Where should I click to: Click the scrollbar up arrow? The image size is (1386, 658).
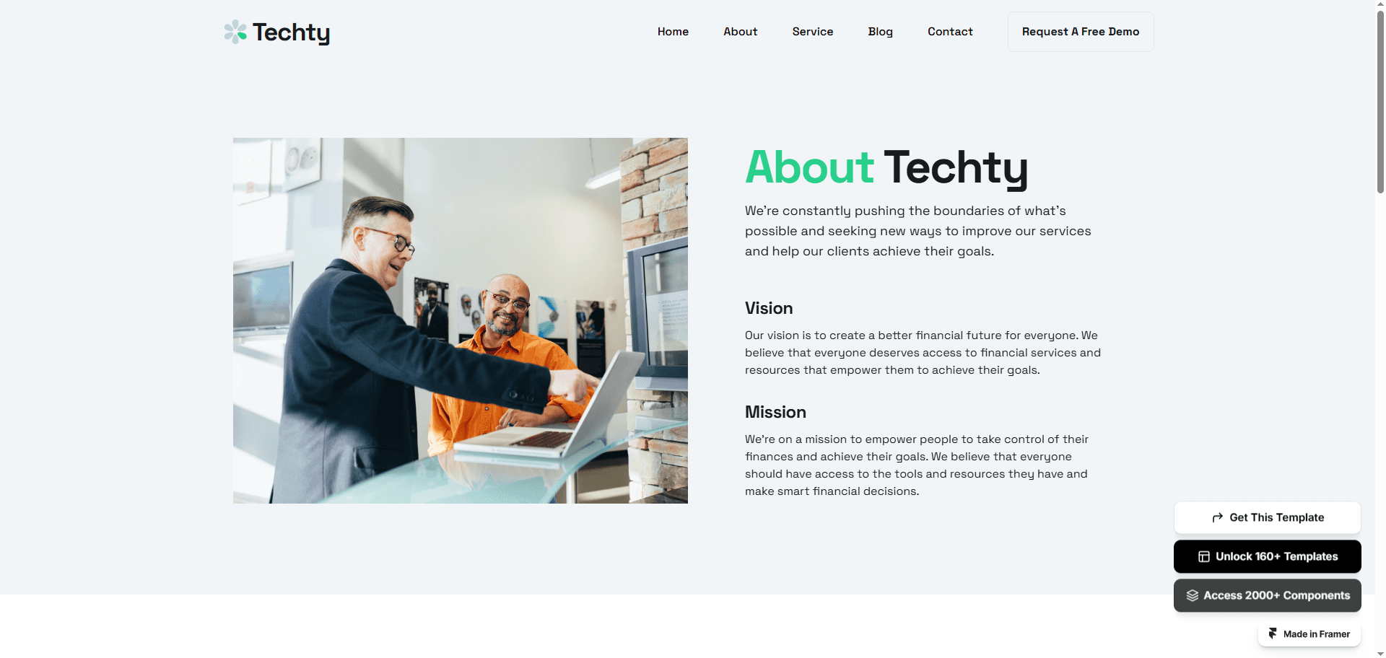click(1380, 5)
